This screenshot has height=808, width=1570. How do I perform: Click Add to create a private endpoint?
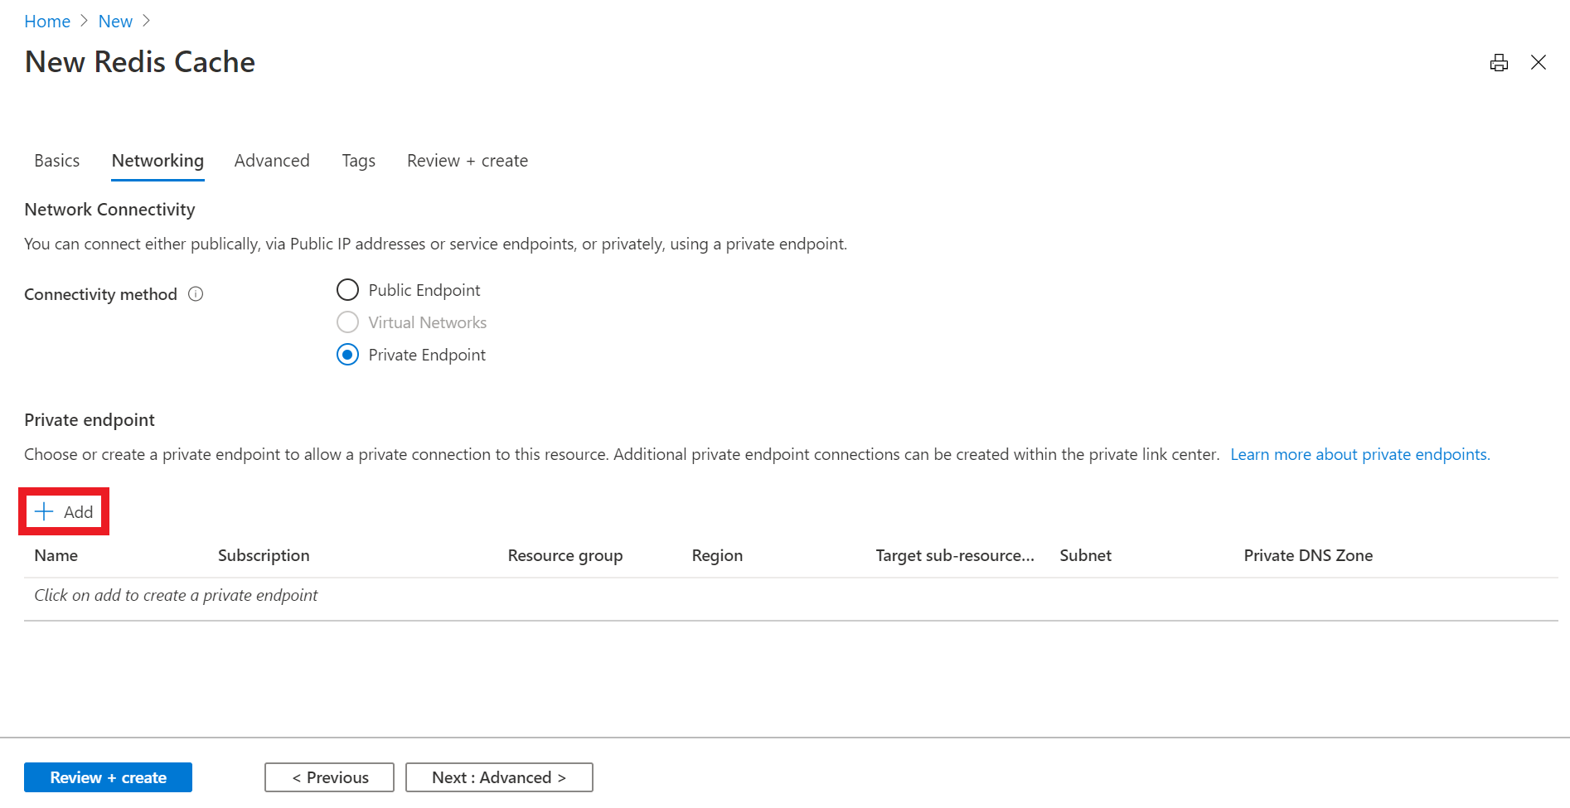pyautogui.click(x=64, y=511)
